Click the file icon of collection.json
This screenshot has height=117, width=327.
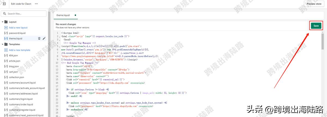pyautogui.click(x=6, y=77)
